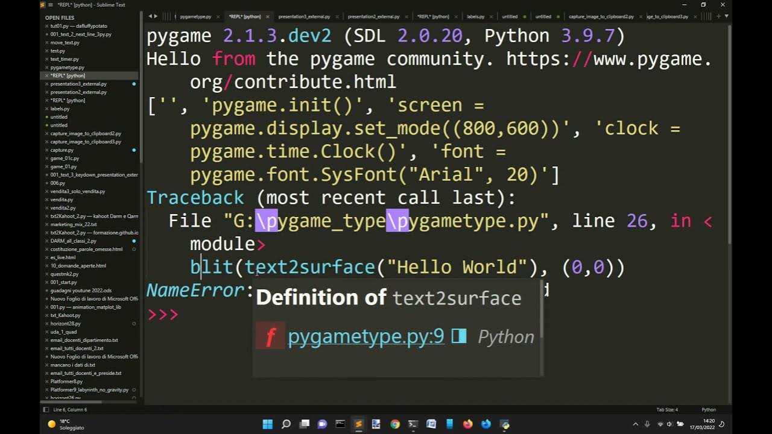Click the microphone tray icon
The height and width of the screenshot is (434, 772).
pyautogui.click(x=648, y=424)
